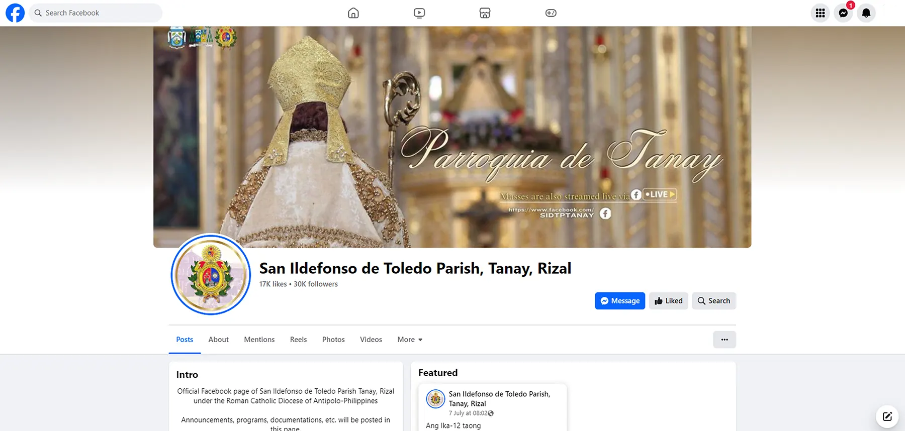The width and height of the screenshot is (905, 431).
Task: Select the Reels tab
Action: click(x=298, y=340)
